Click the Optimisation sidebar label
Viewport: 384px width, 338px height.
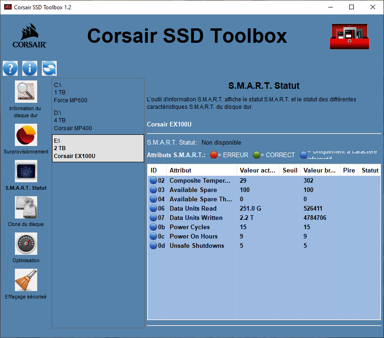click(26, 260)
